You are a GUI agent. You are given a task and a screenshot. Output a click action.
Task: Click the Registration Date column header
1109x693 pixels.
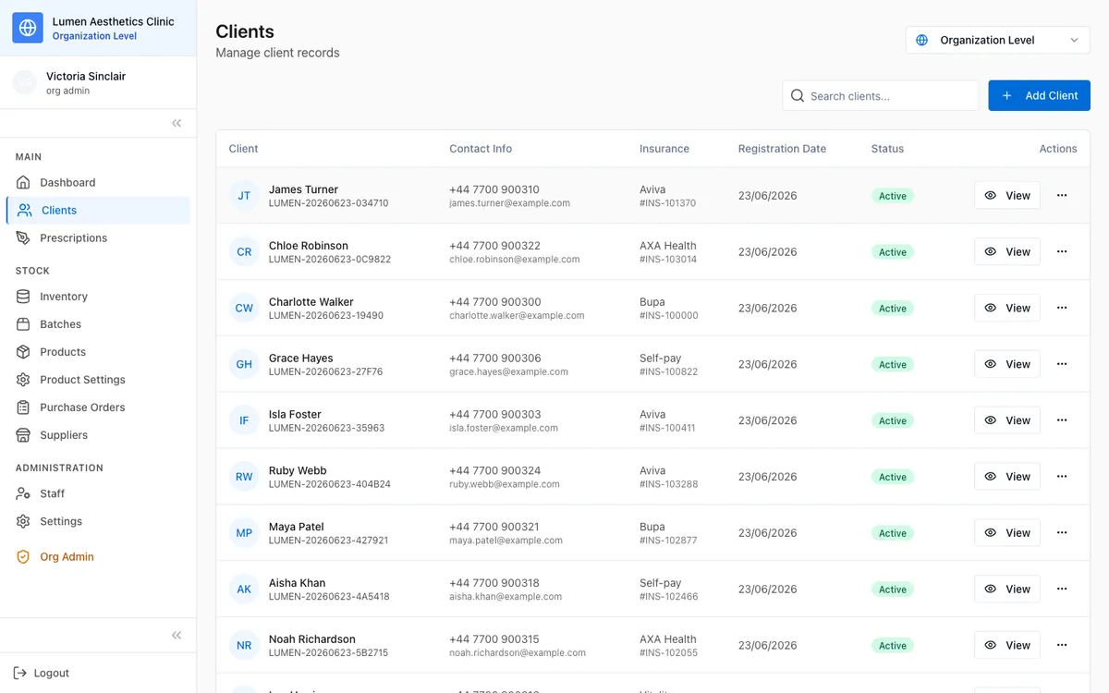(x=782, y=149)
